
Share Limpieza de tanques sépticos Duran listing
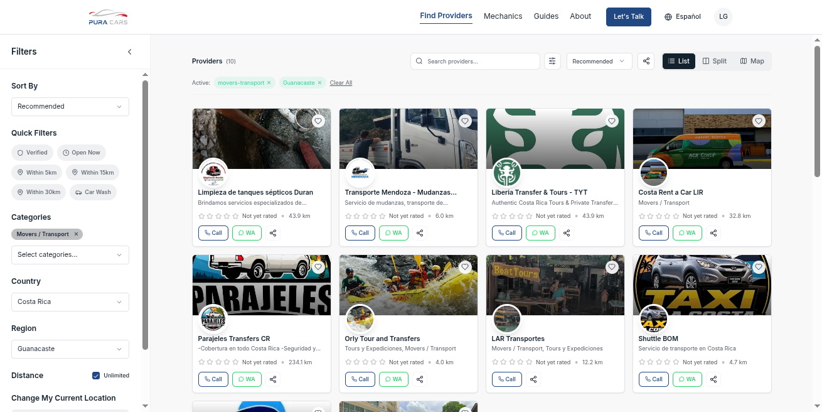(273, 233)
